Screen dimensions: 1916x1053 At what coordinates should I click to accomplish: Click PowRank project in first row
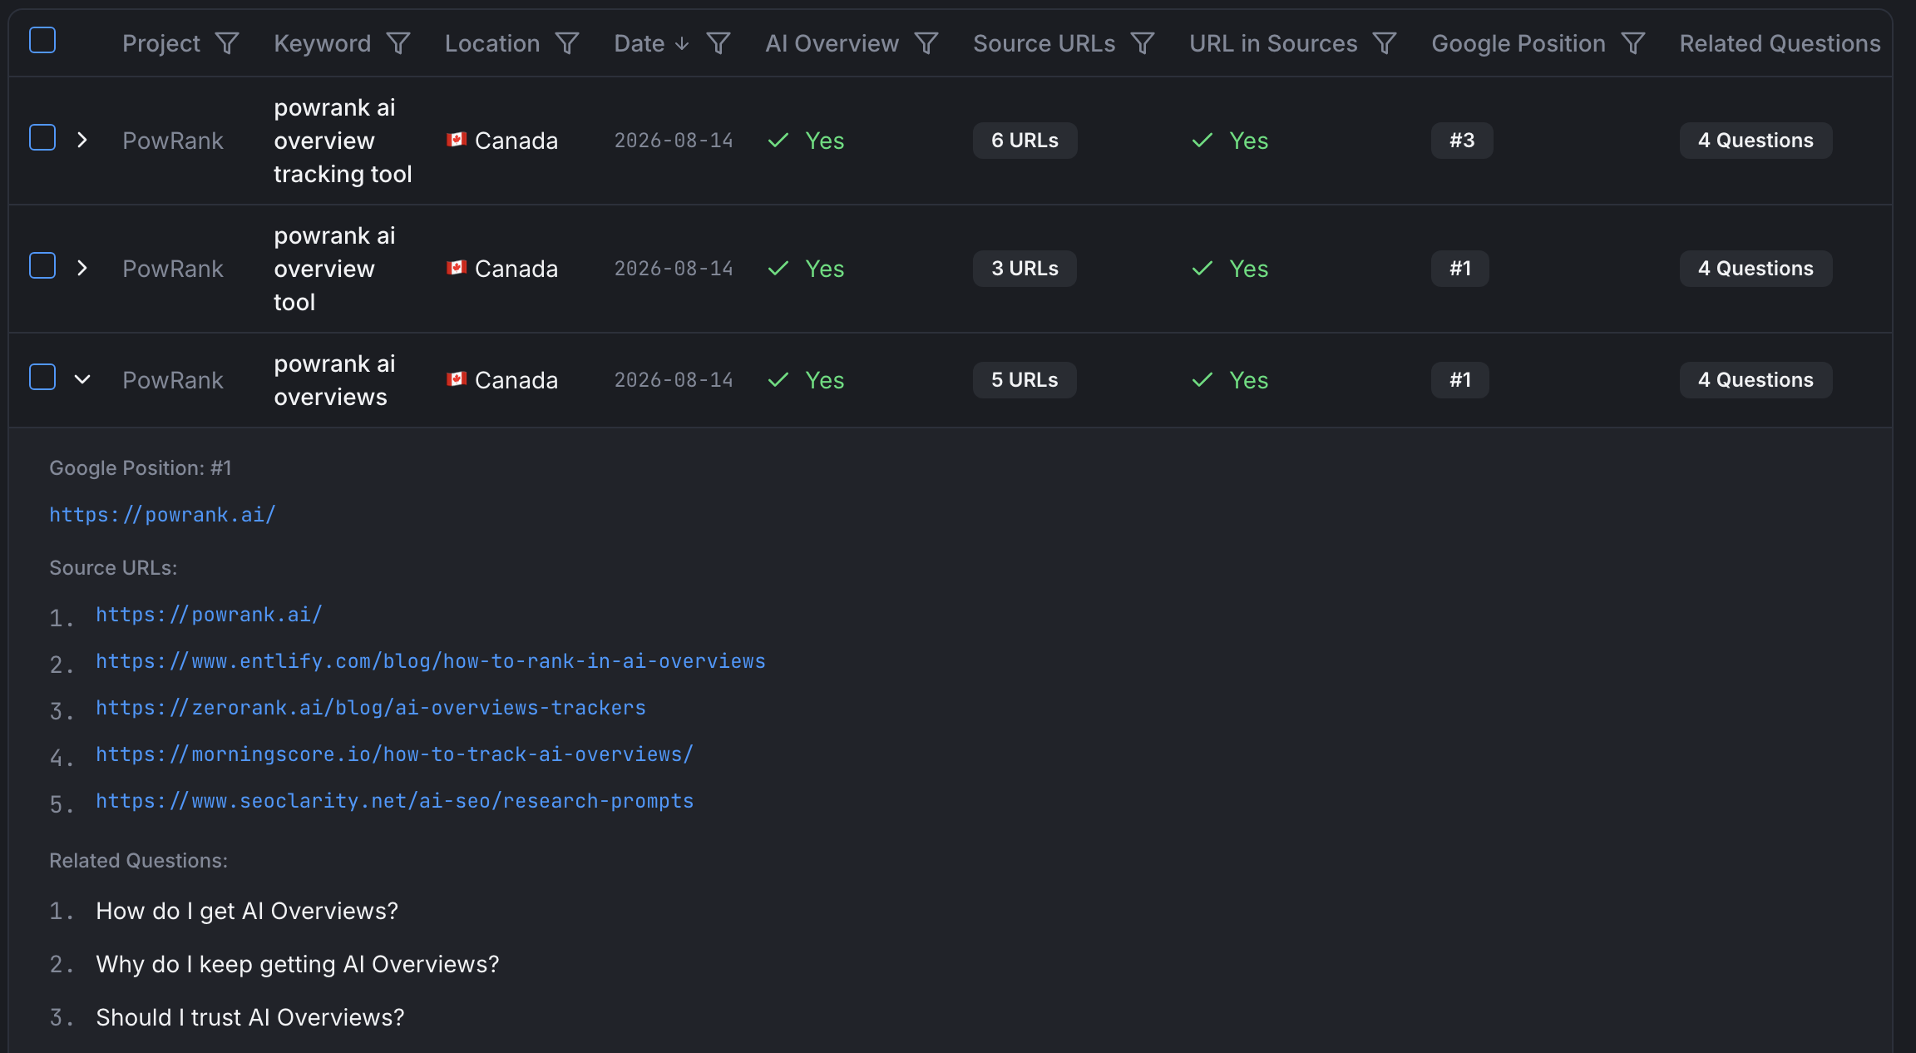coord(173,141)
